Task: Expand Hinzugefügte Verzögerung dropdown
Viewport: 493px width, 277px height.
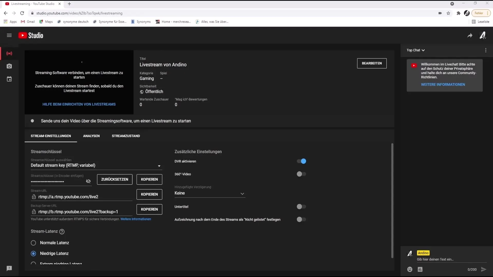Action: click(242, 193)
